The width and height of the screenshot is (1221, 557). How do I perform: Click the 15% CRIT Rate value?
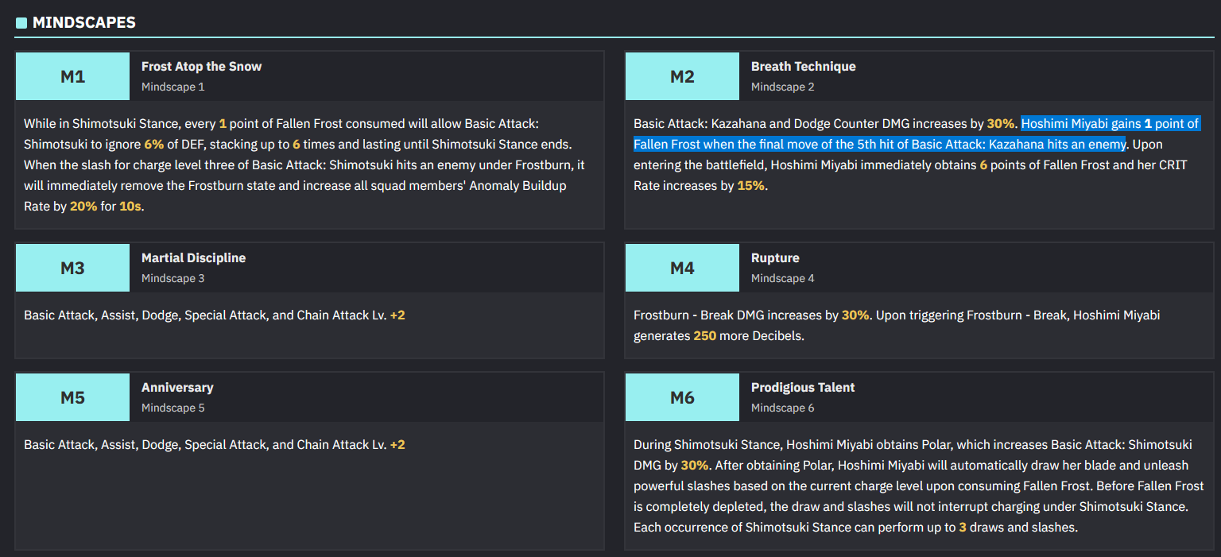(751, 186)
